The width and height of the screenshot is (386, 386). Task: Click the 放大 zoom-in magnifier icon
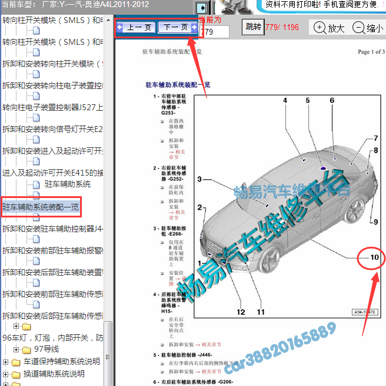(320, 27)
